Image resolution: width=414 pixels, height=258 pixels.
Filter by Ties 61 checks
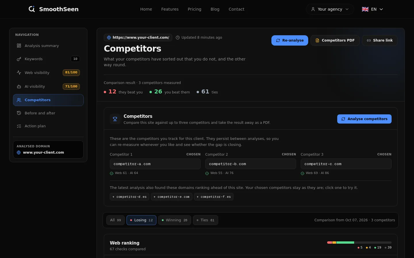[206, 220]
